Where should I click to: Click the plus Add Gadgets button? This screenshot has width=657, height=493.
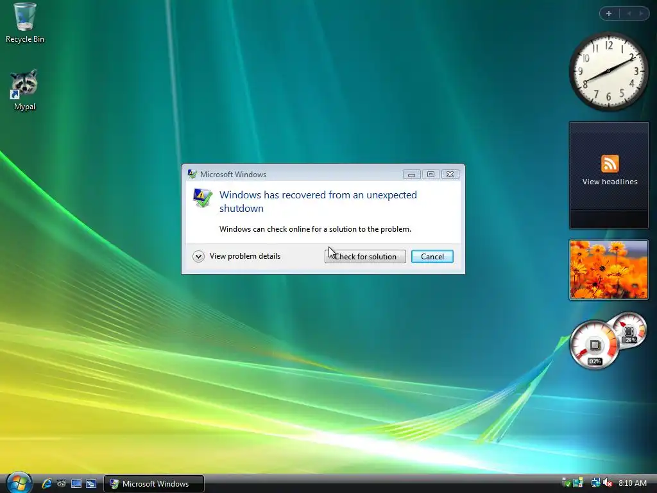pos(609,13)
